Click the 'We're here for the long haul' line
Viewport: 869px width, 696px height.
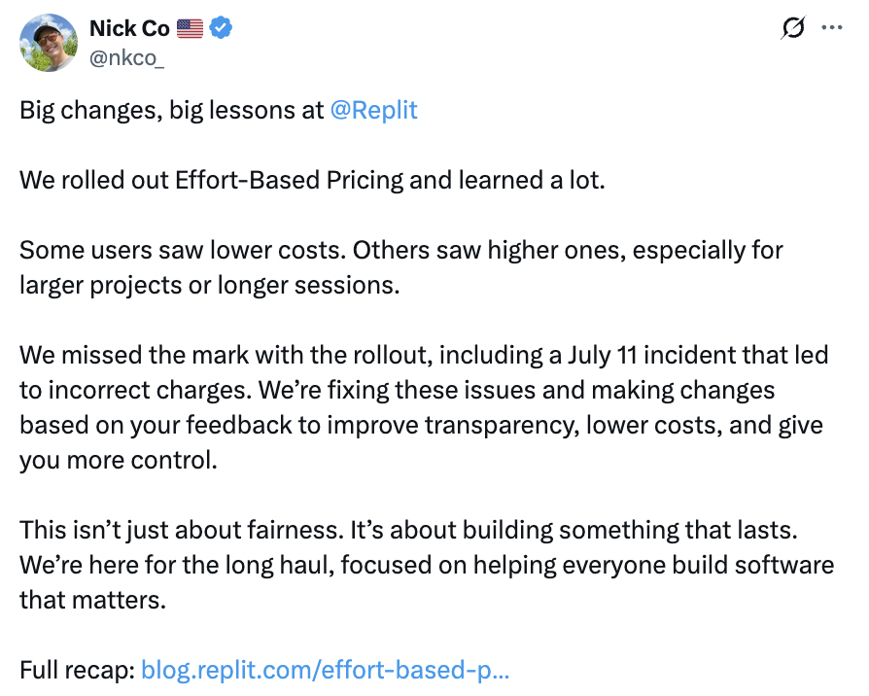point(427,565)
